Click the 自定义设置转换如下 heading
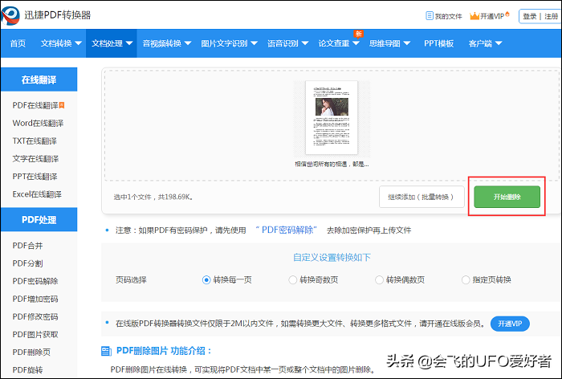 332,257
